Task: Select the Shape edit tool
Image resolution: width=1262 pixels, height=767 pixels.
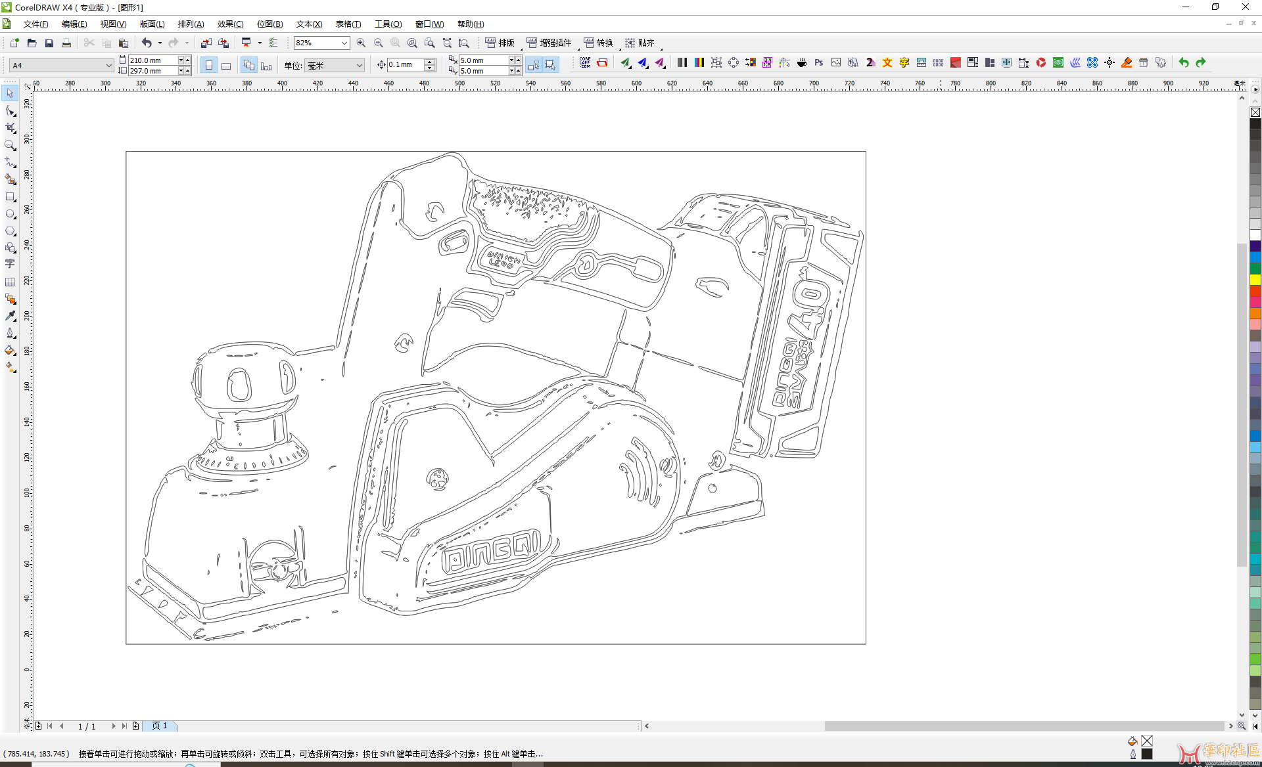Action: click(x=10, y=111)
